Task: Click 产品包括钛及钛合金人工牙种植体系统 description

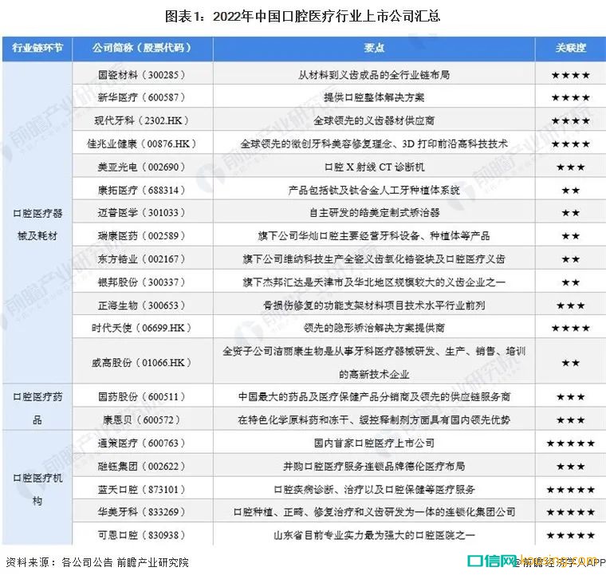Action: coord(374,190)
